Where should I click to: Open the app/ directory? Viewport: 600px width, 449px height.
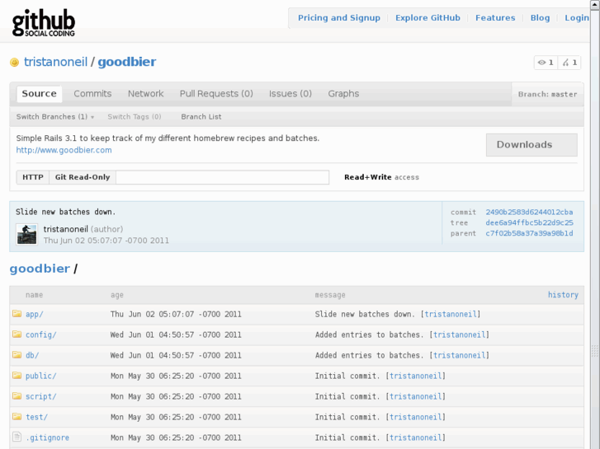(35, 314)
